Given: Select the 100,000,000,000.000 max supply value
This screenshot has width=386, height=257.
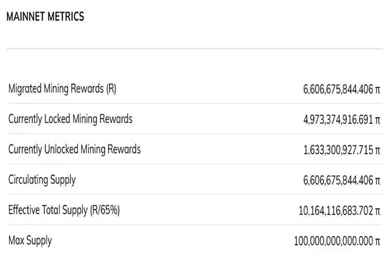Looking at the screenshot, I should pos(333,241).
